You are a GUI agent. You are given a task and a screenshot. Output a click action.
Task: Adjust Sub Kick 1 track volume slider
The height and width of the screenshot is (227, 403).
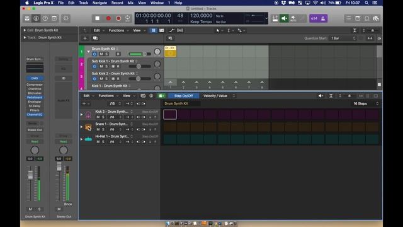tap(140, 66)
